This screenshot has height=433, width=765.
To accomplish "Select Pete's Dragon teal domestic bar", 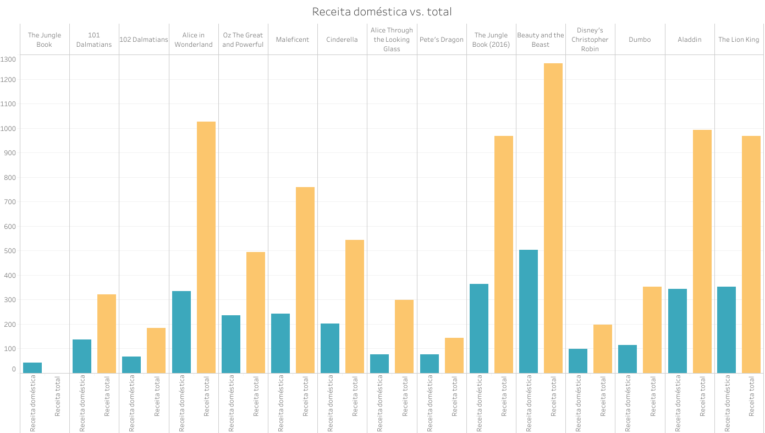I will point(430,364).
